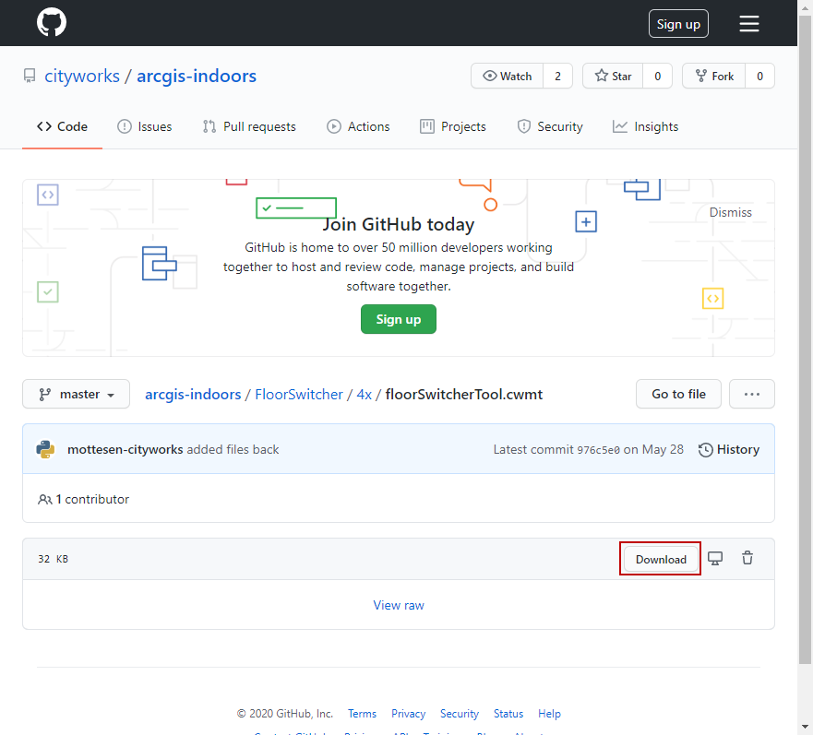Switch to the Issues tab
The image size is (813, 735).
[x=144, y=126]
